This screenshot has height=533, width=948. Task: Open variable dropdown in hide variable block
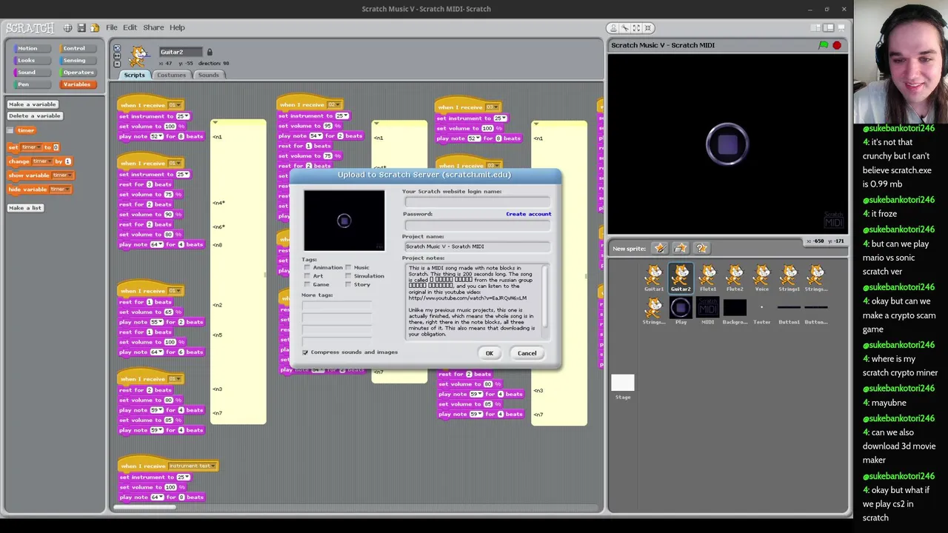tap(60, 190)
